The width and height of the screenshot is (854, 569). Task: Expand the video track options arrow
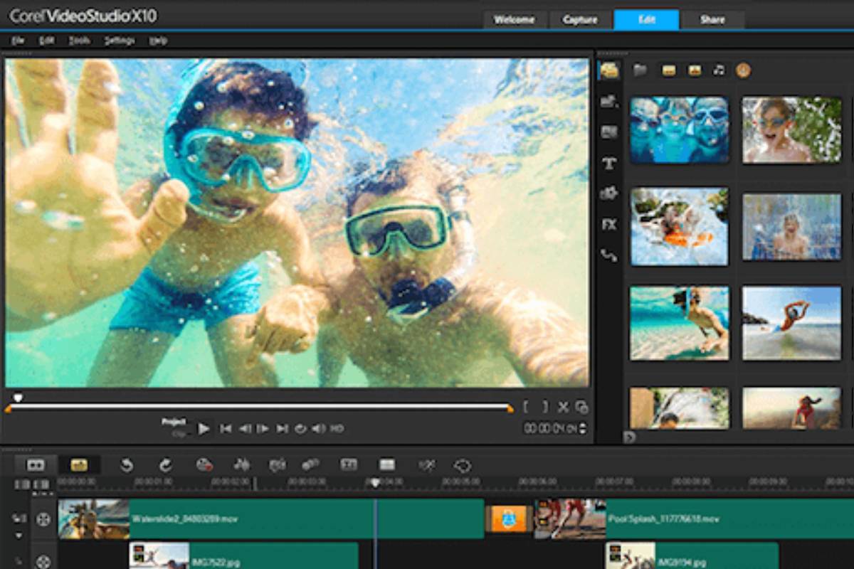pyautogui.click(x=19, y=536)
